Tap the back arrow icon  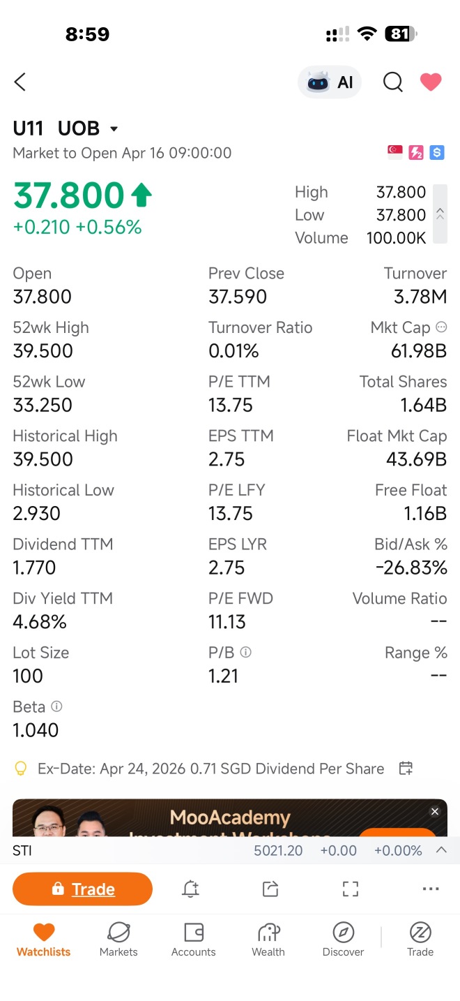click(20, 82)
